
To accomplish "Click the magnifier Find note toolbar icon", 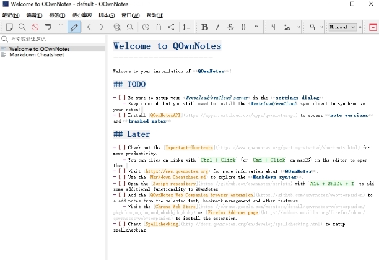I will coord(22,27).
